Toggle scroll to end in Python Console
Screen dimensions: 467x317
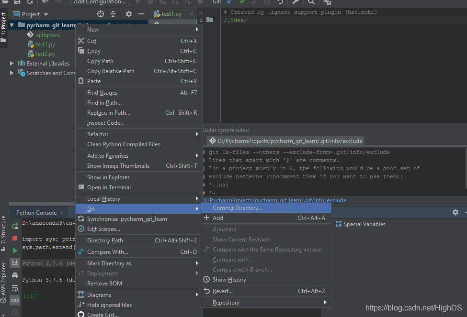pos(15,263)
